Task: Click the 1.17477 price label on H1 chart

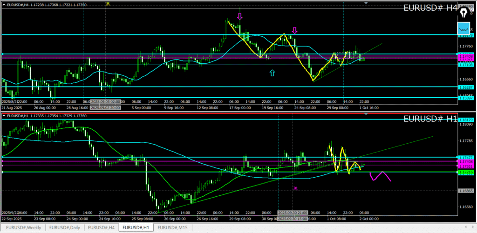Action: click(465, 158)
